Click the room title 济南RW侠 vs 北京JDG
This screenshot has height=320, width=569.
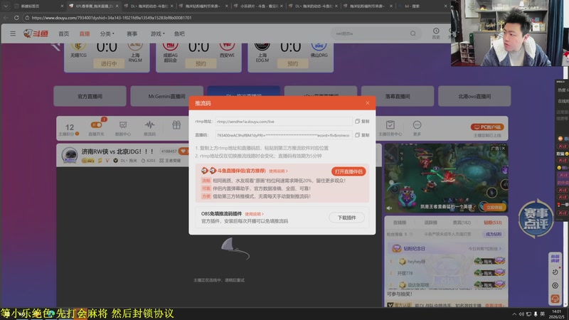click(x=117, y=151)
